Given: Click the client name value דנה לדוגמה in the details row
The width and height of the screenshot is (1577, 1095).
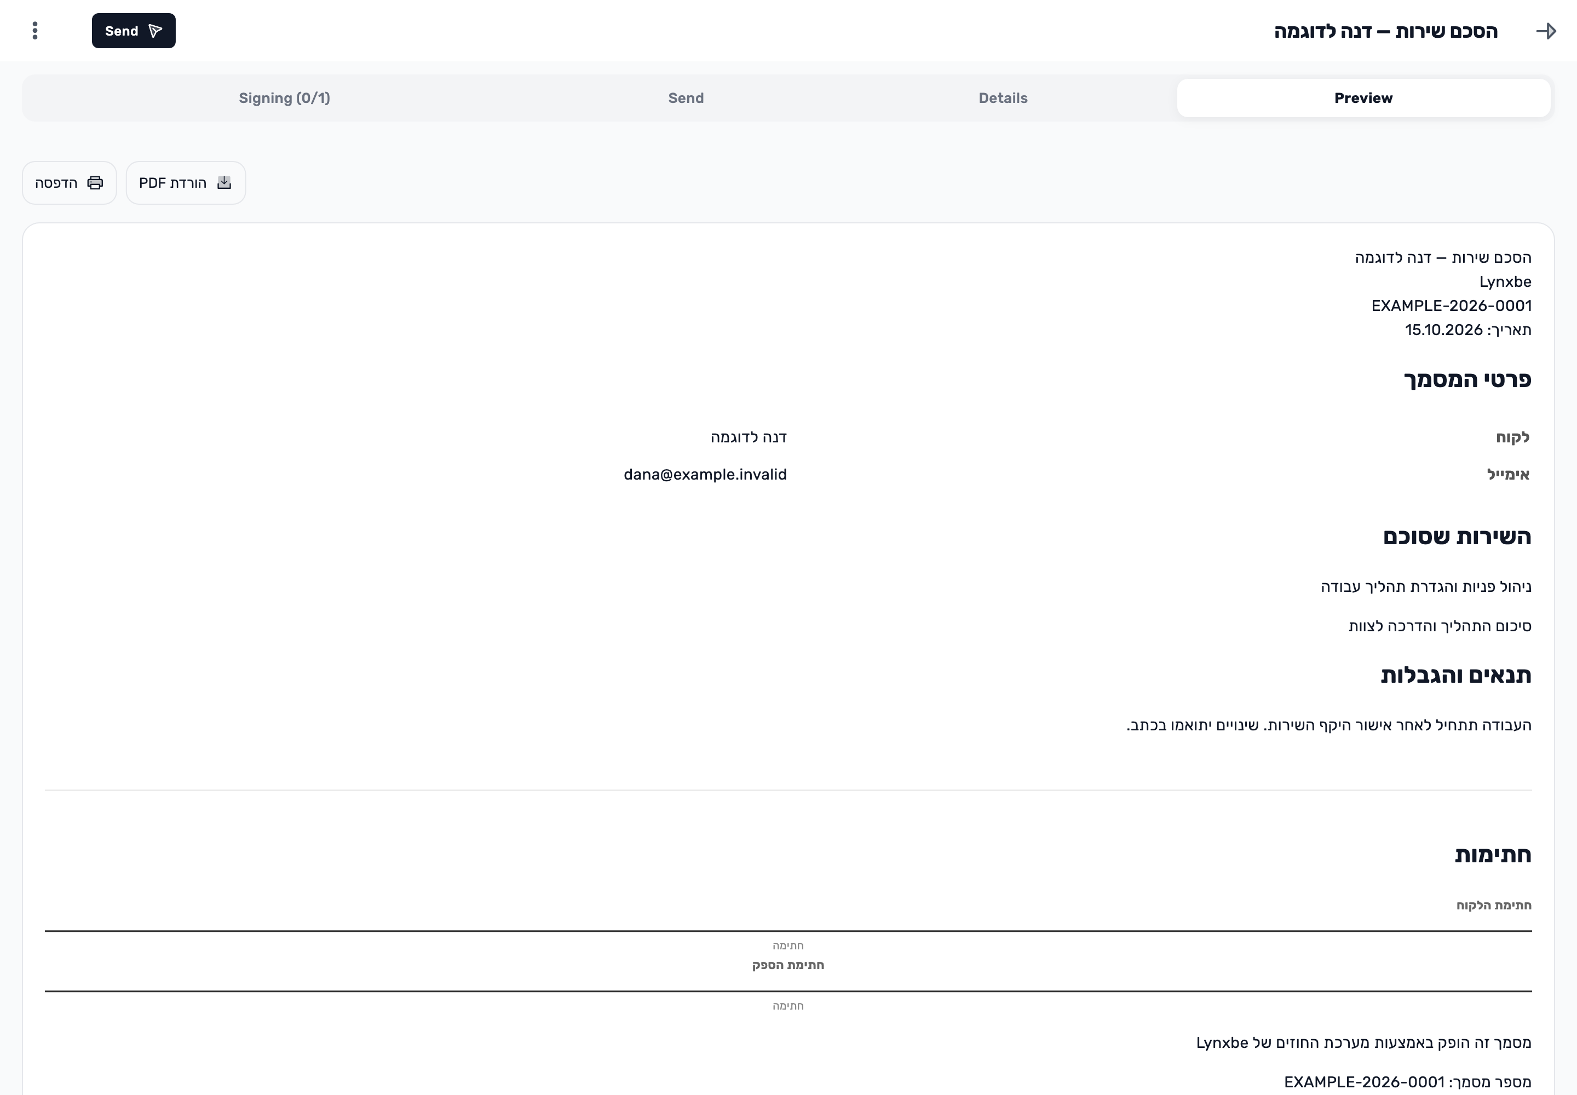Looking at the screenshot, I should click(x=749, y=437).
